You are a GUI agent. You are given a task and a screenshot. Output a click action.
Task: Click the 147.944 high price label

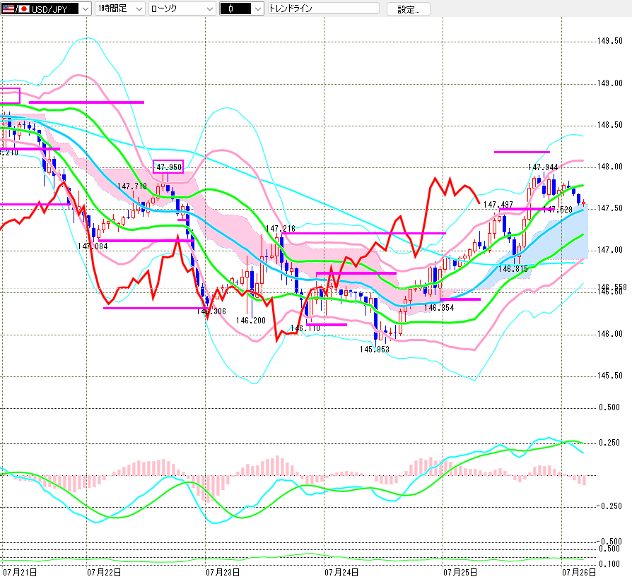pyautogui.click(x=543, y=167)
